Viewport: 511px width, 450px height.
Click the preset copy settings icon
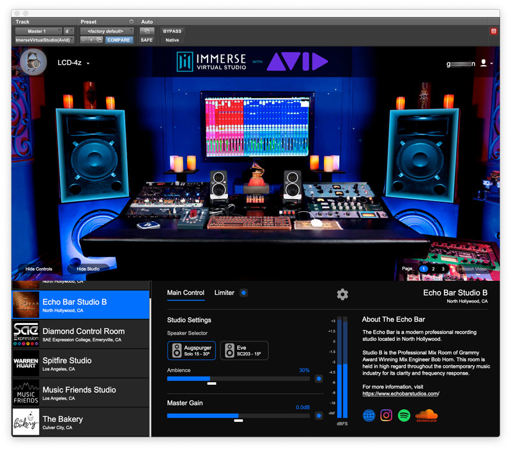100,40
